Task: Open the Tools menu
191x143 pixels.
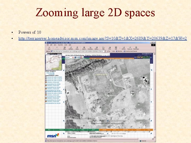Action: [x=66, y=45]
